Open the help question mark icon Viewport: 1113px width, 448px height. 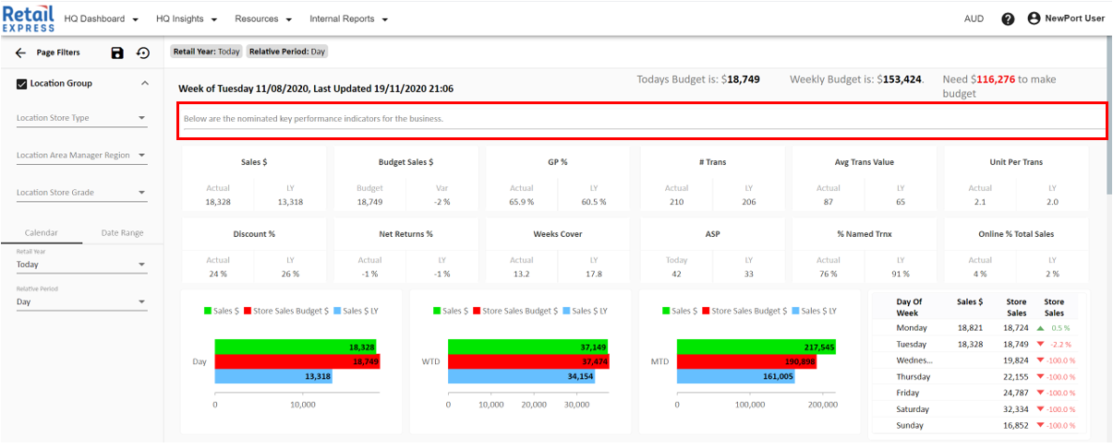(x=1008, y=18)
